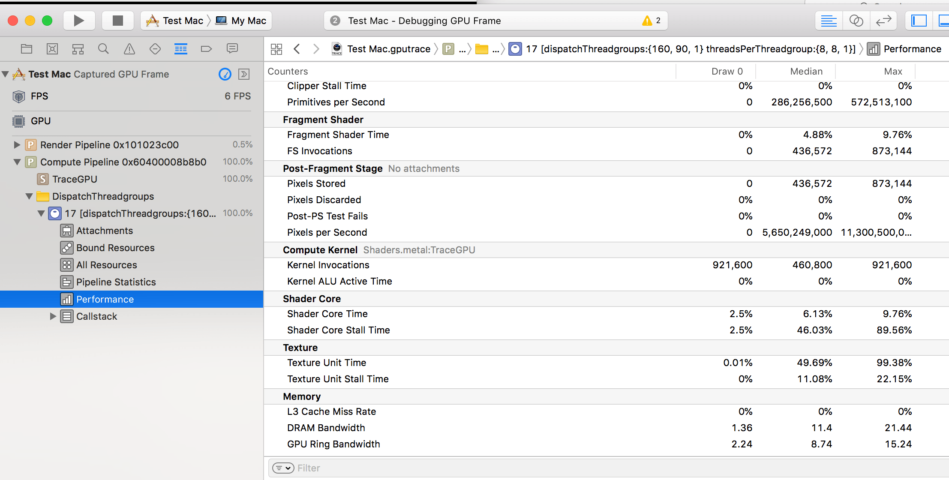The image size is (949, 480).
Task: Select the TraceGPU shader item
Action: [132, 179]
